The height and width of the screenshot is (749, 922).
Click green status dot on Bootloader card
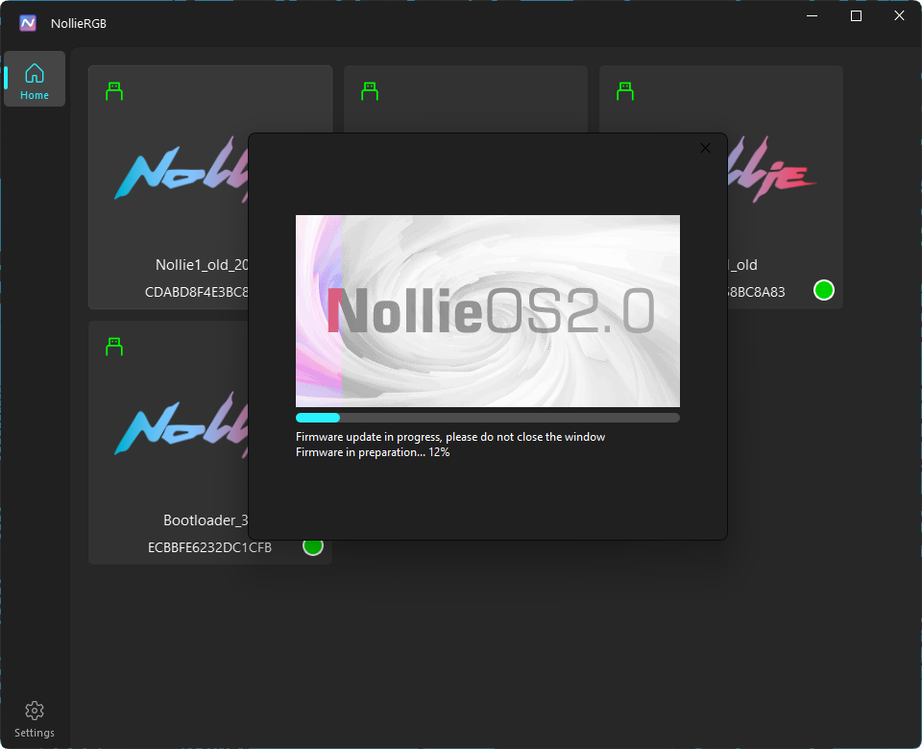[313, 546]
